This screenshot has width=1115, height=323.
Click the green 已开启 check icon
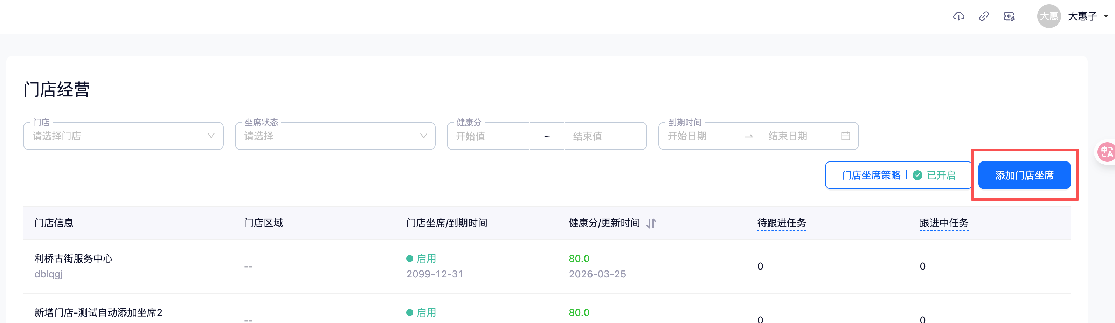pos(917,176)
